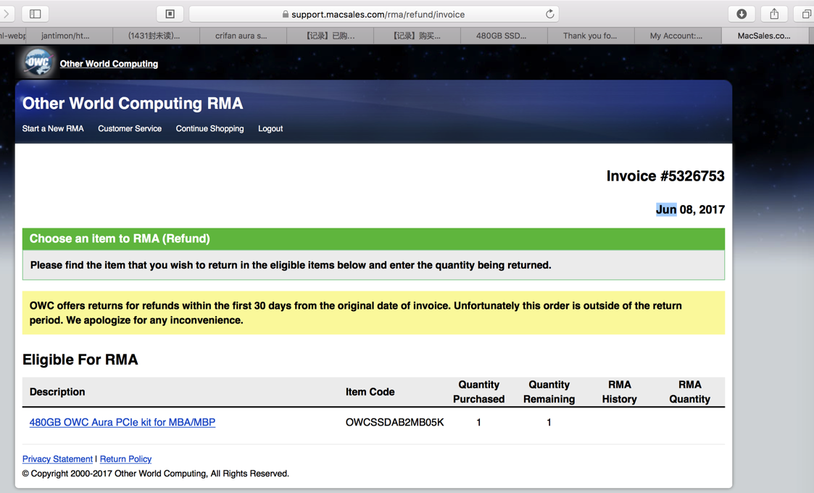This screenshot has height=493, width=814.
Task: Click the highlighted Jun 08, 2017 date
Action: 691,210
